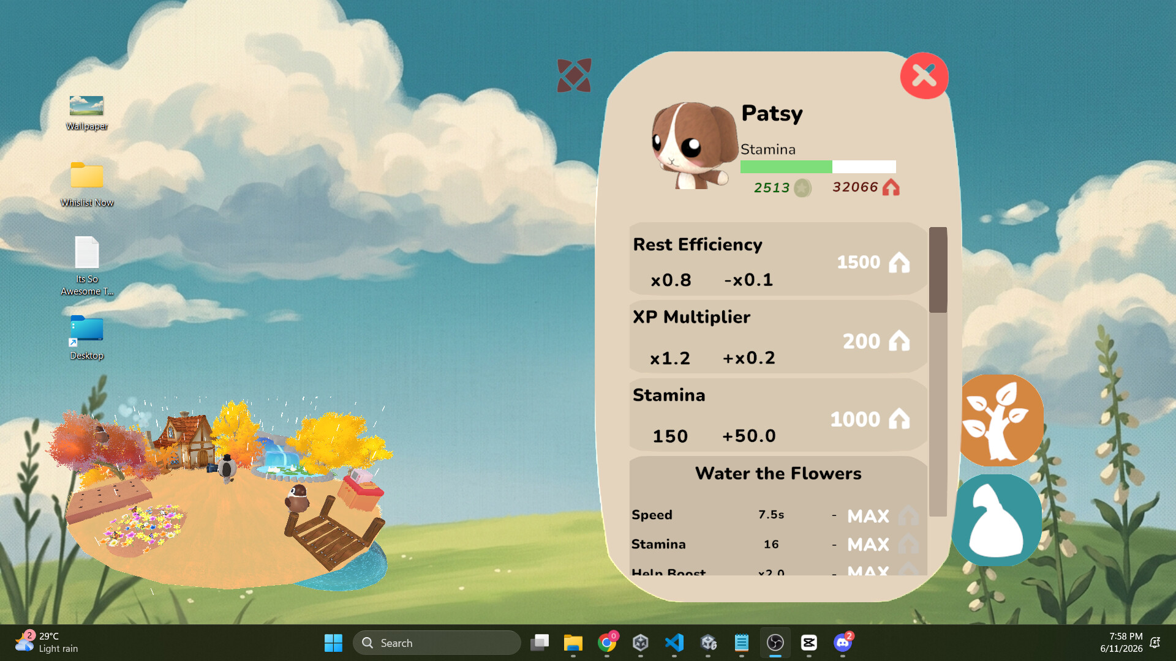Click the 32066 house currency icon

[891, 187]
